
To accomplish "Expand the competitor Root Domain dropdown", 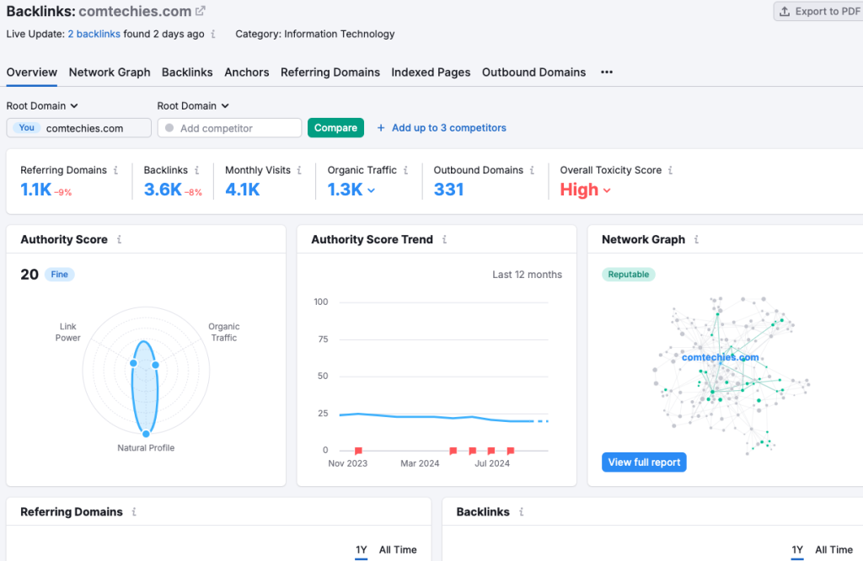I will 193,105.
